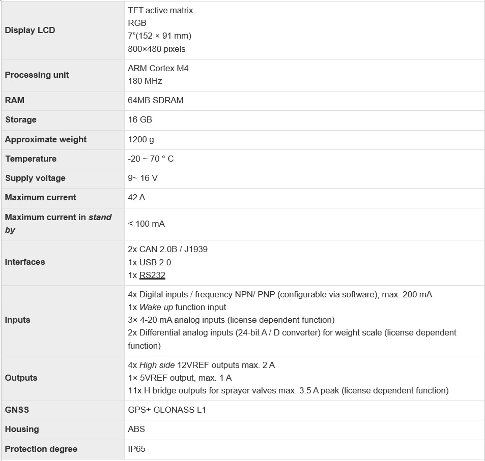
Task: Click the Inputs row label
Action: (18, 320)
